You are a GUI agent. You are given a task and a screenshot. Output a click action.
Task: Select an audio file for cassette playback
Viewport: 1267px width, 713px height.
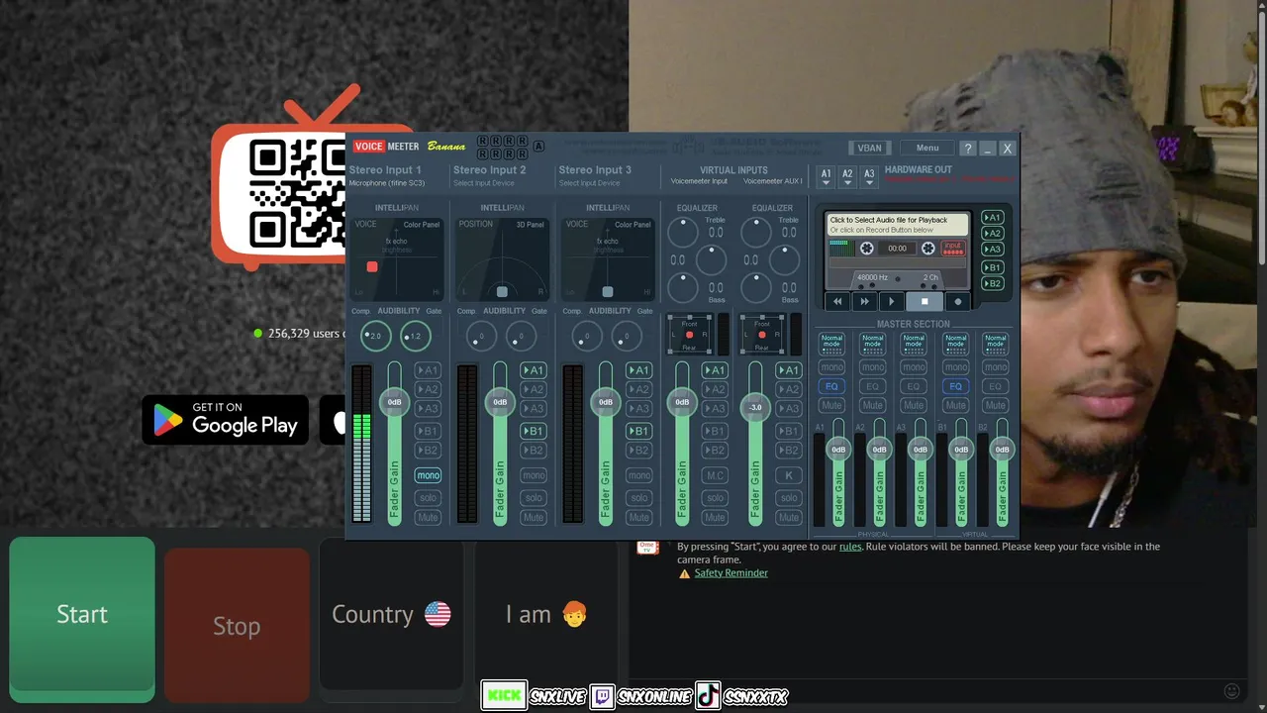coord(898,225)
